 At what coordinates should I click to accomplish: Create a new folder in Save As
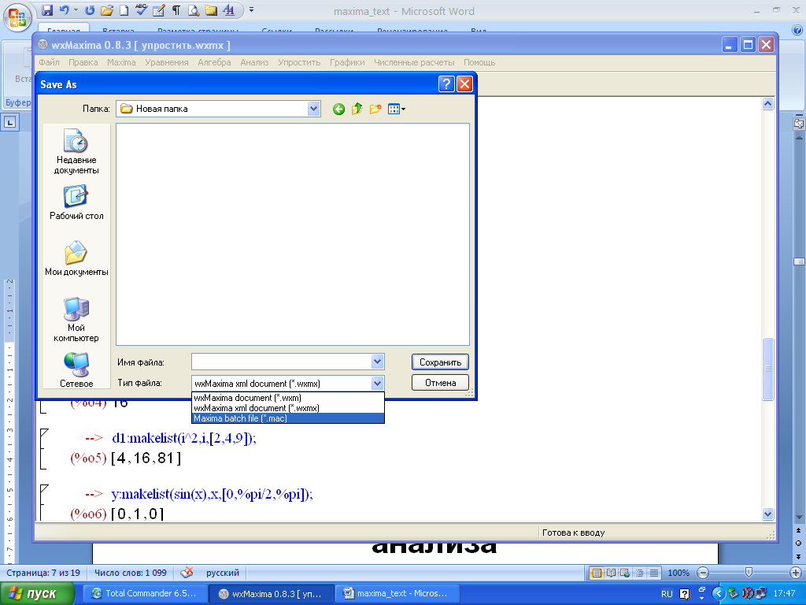click(375, 109)
